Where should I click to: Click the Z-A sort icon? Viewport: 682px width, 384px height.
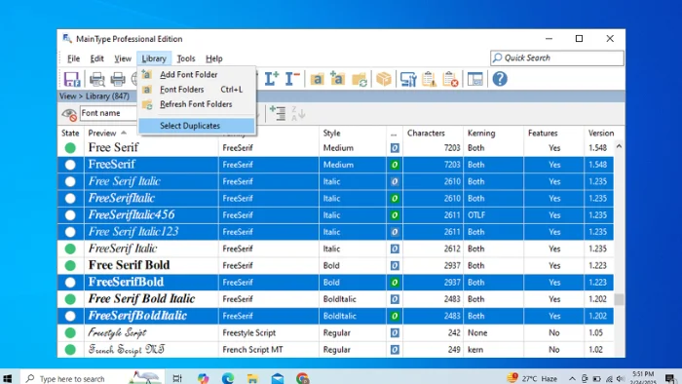(x=298, y=113)
